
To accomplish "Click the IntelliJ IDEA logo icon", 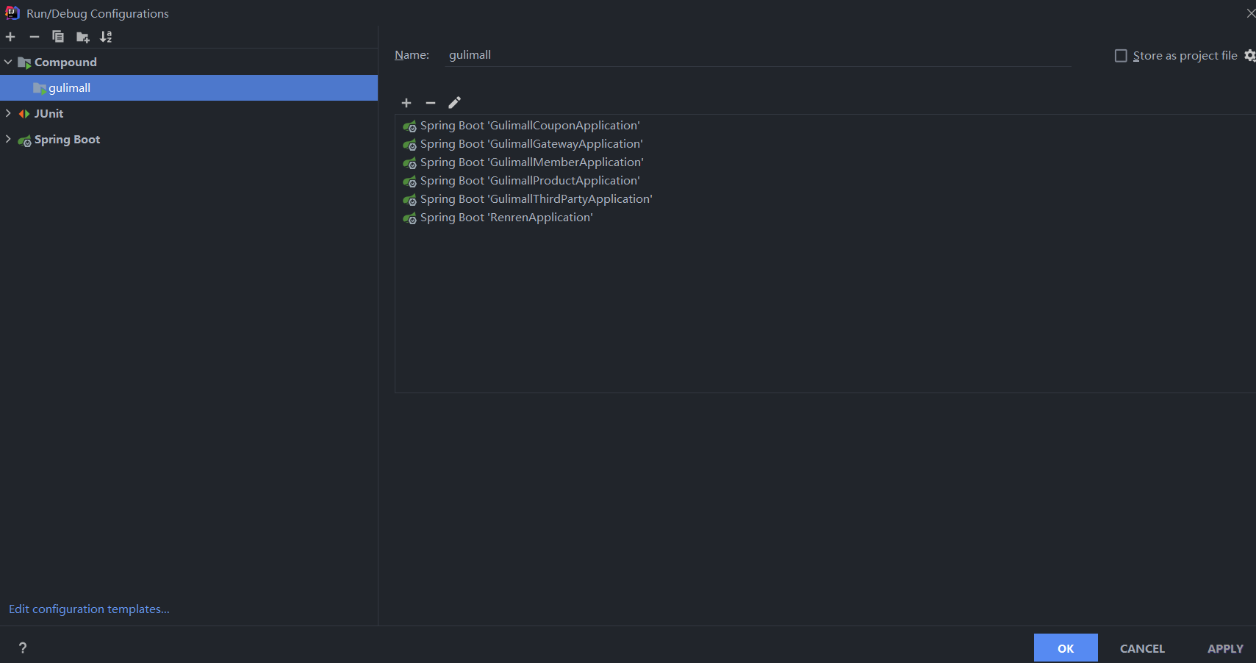I will coord(12,12).
